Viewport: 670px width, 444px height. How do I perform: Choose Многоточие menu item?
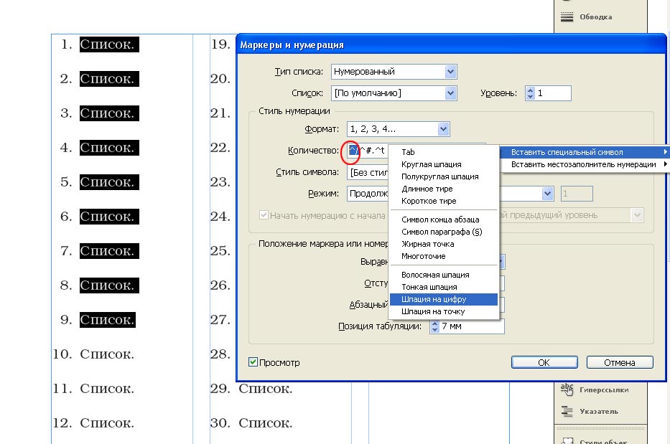click(444, 256)
